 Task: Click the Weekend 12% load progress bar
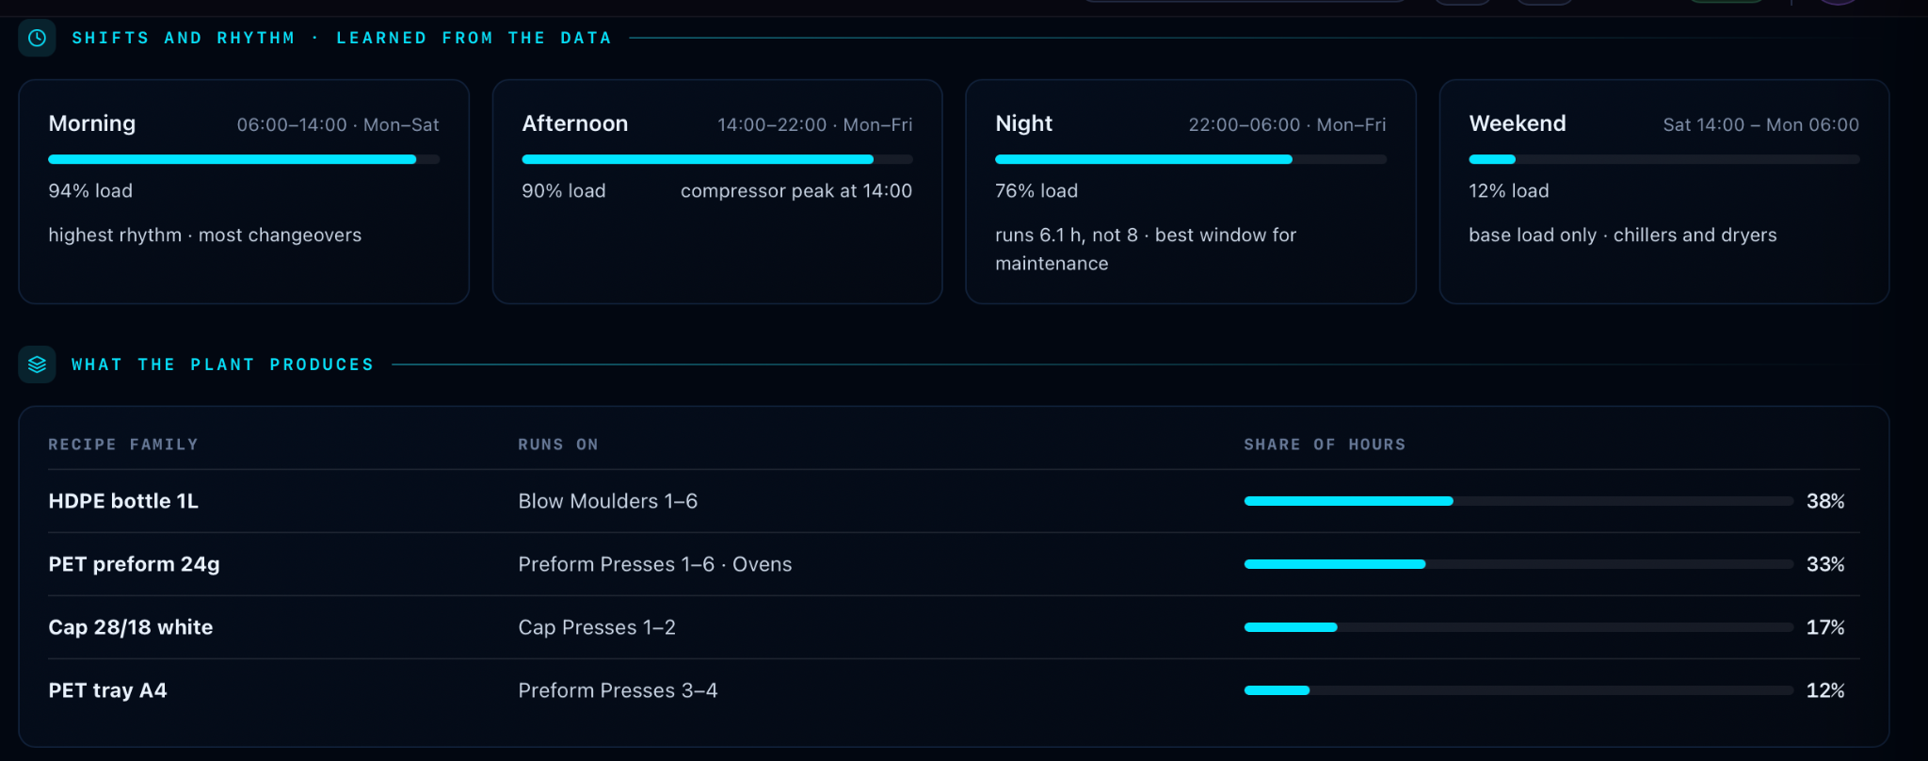coord(1664,159)
